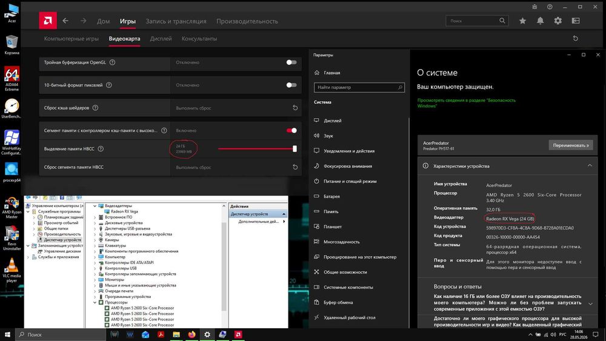Switch to Запись и трансляция tab
606x341 pixels.
176,21
